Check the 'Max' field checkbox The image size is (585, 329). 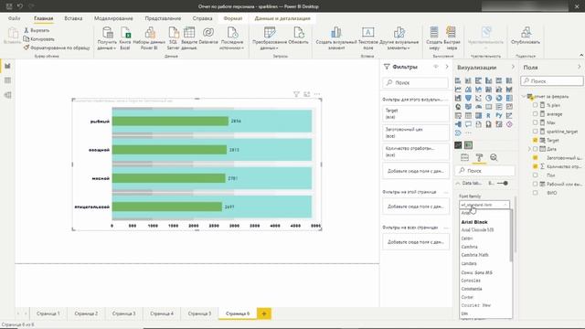pyautogui.click(x=535, y=122)
